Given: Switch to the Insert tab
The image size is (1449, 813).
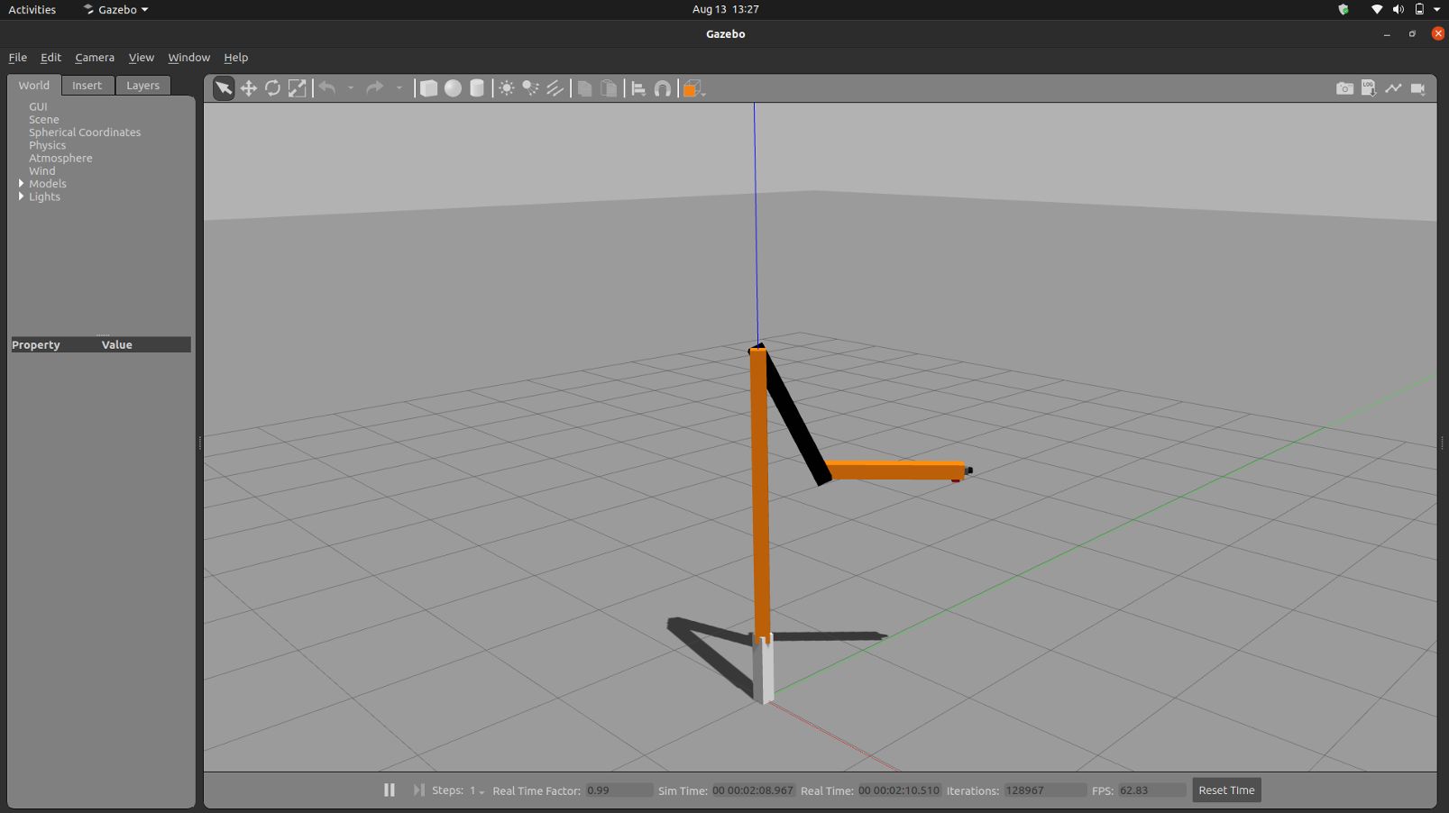Looking at the screenshot, I should 87,86.
